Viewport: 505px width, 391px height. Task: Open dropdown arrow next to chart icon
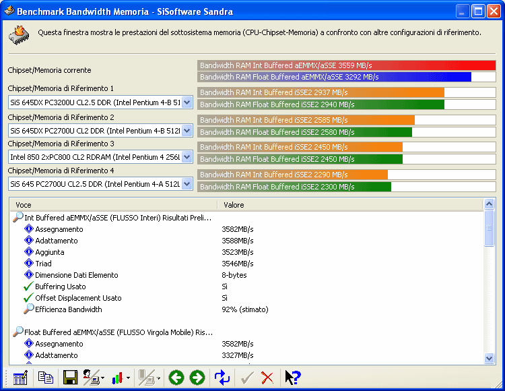[128, 378]
